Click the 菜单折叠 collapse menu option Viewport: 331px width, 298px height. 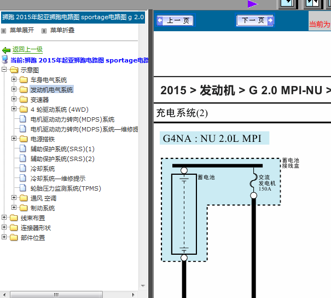[62, 30]
